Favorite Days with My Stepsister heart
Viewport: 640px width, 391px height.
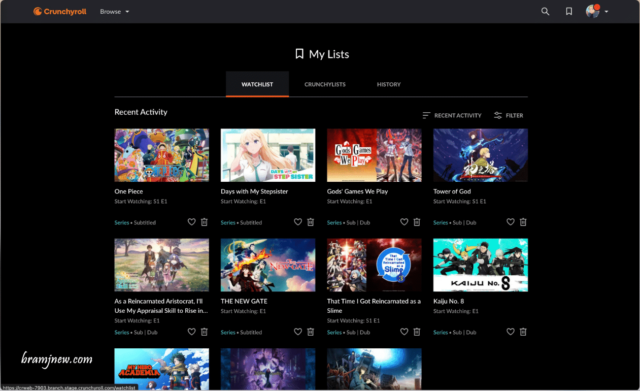pyautogui.click(x=298, y=222)
